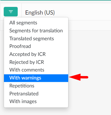
Task: Click the green filter icon button
Action: coord(11,12)
